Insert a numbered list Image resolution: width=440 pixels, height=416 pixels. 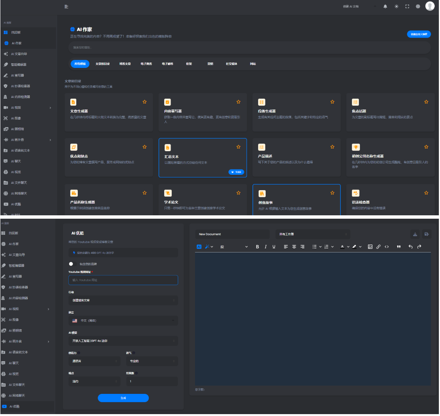point(327,247)
